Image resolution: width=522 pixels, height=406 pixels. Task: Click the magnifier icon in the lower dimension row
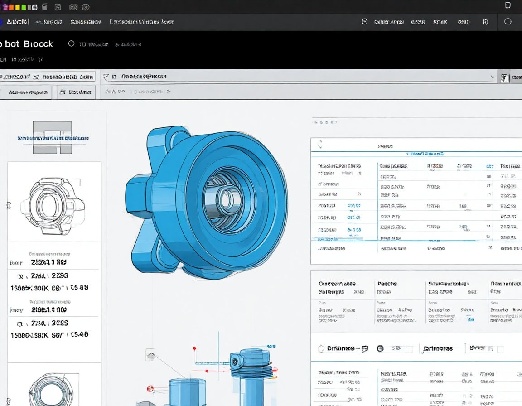[20, 324]
